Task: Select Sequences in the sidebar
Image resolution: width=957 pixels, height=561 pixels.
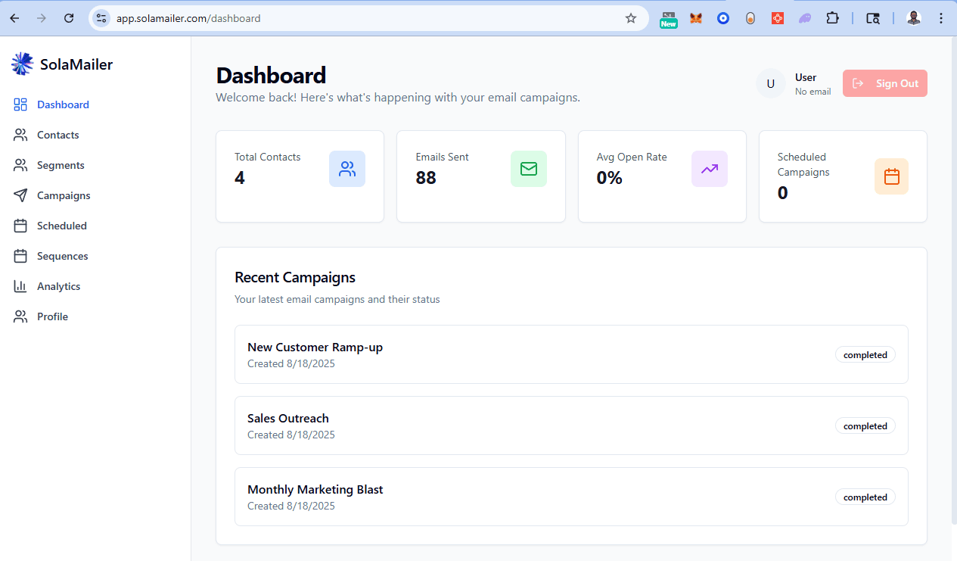Action: 62,256
